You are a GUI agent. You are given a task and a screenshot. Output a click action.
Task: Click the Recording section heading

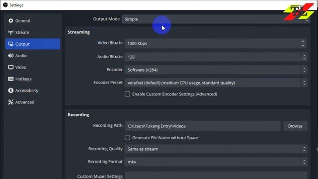click(79, 115)
